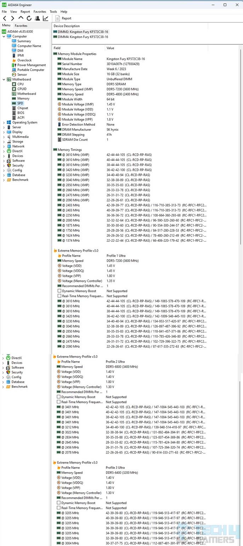
Task: Toggle Real-Time Memory Frequency checkbox under Profile 2 Ultra
Action: point(59,402)
